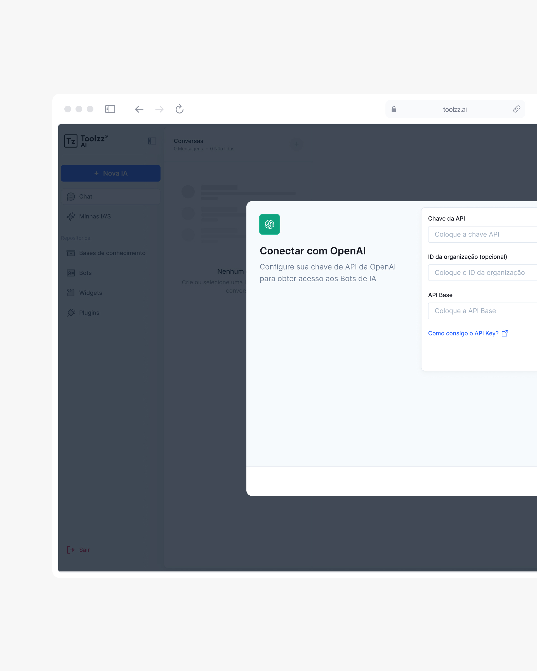Toggle the browser sidebar panel icon

point(110,109)
